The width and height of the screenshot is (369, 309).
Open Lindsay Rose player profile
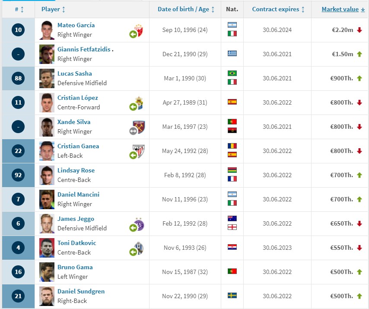pyautogui.click(x=76, y=170)
